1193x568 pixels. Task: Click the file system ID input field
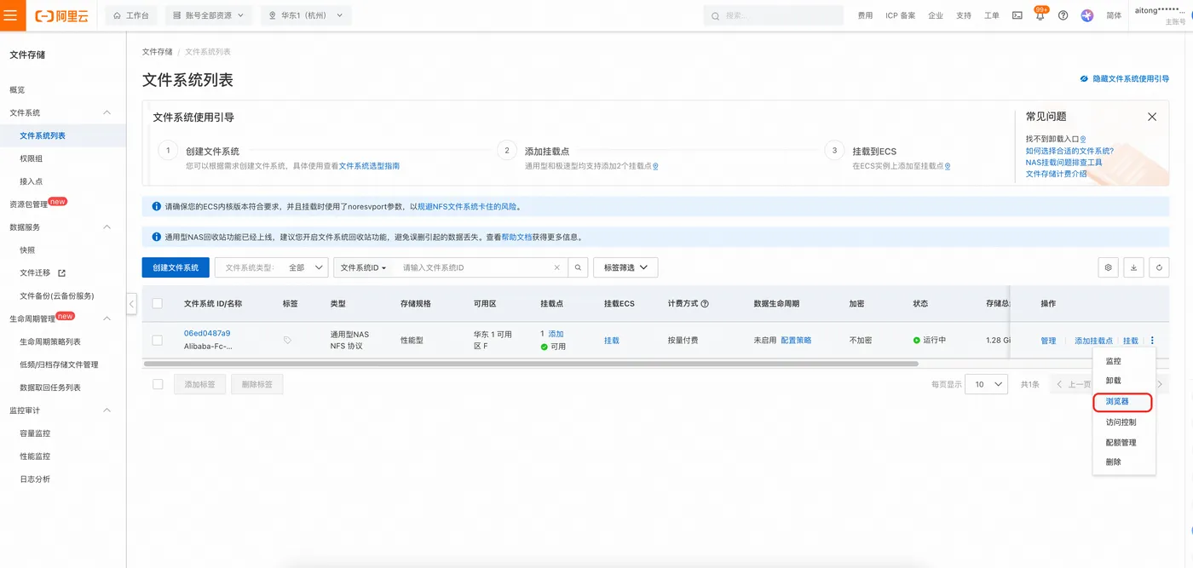474,267
